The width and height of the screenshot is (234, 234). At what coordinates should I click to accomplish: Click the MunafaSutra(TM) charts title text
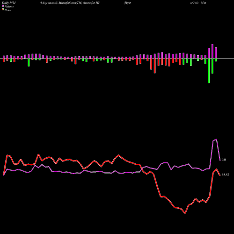pos(70,3)
